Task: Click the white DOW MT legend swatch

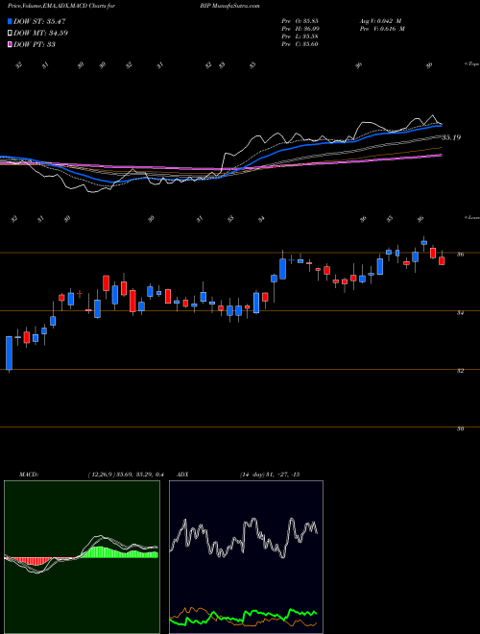Action: point(10,33)
